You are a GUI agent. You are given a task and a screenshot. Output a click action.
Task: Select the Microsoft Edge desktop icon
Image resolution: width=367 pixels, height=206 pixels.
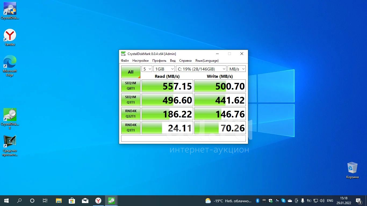pyautogui.click(x=10, y=66)
